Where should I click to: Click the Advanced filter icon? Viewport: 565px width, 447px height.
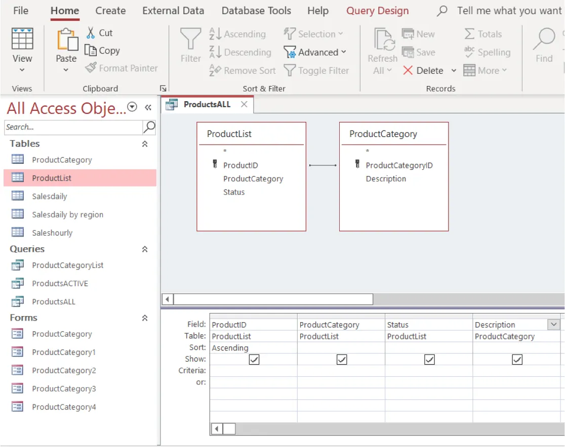click(290, 52)
